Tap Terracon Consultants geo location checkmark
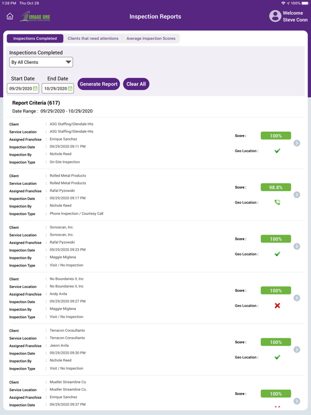Viewport: 311px width, 415px height. point(277,357)
